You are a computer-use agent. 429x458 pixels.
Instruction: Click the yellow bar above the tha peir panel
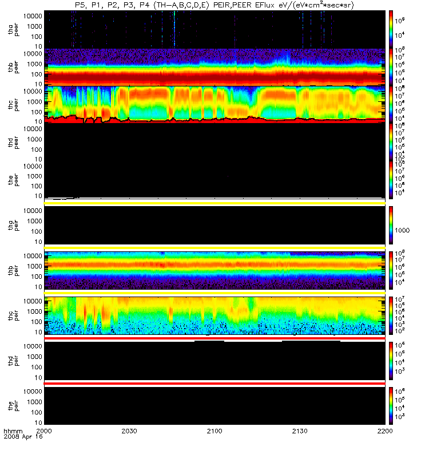click(214, 203)
